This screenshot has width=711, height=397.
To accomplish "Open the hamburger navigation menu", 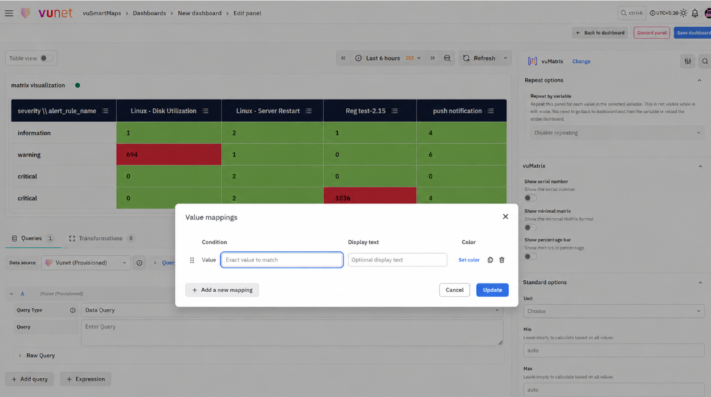I will [9, 13].
